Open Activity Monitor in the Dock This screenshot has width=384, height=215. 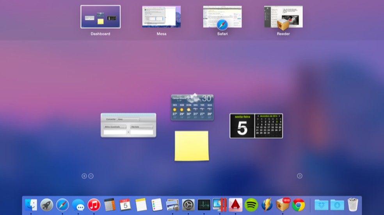[204, 204]
